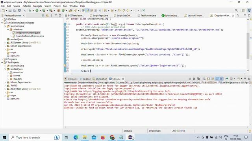The image size is (252, 141).
Task: Select LaunchChromeBrowser.java in Package Explorer
Action: (x=30, y=36)
